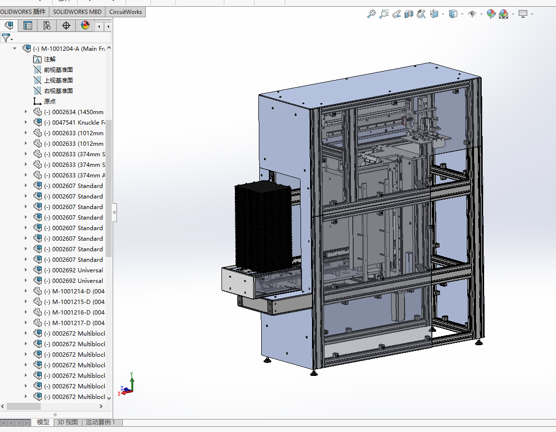Click the 右视基准面 plane icon
Screen dimensions: 556x432
[37, 91]
